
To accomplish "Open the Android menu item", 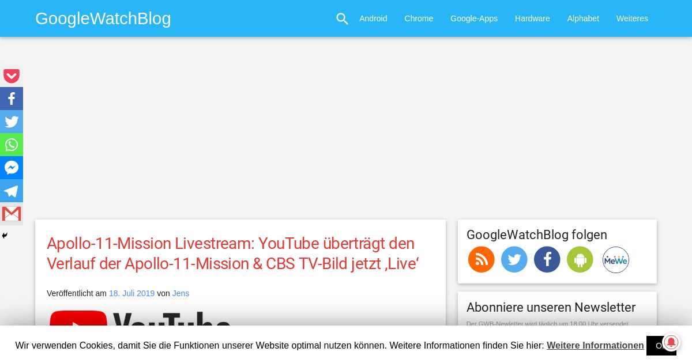I will pyautogui.click(x=373, y=18).
